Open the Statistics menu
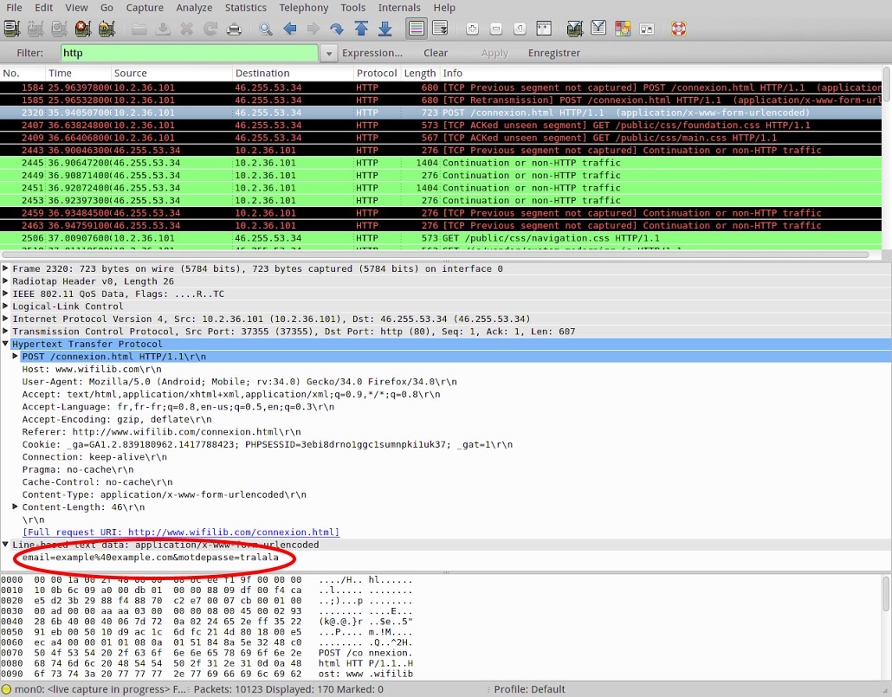This screenshot has width=892, height=697. click(x=246, y=8)
